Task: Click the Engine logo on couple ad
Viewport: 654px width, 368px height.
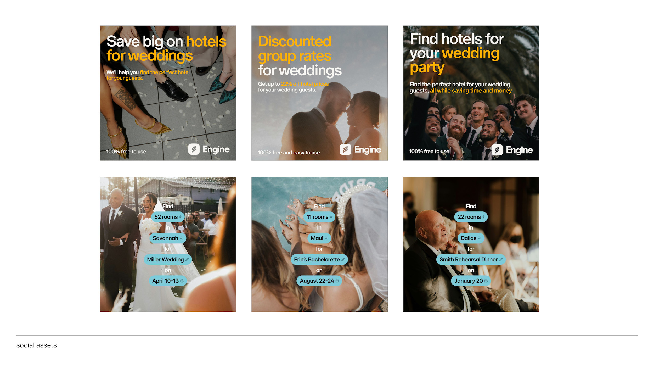Action: coord(360,150)
